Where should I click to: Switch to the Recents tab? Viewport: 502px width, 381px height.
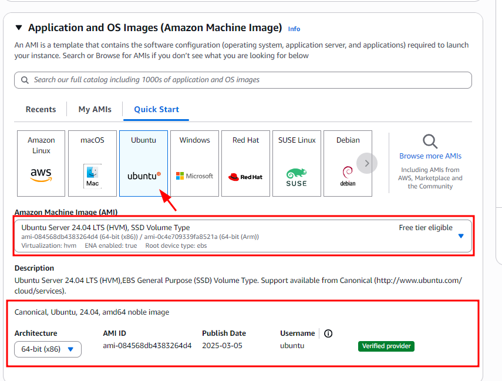click(41, 109)
